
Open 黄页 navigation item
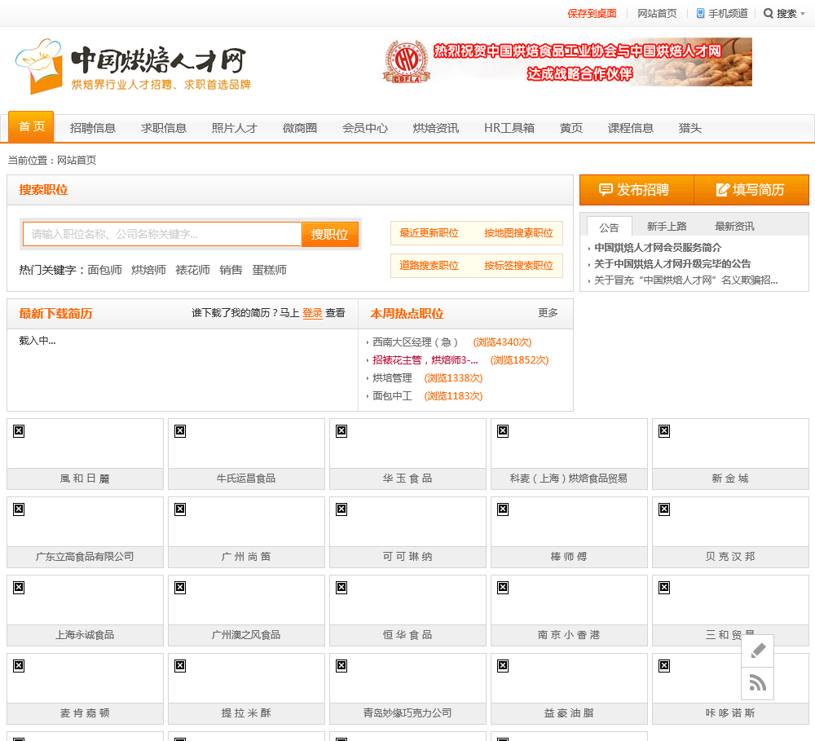click(570, 128)
